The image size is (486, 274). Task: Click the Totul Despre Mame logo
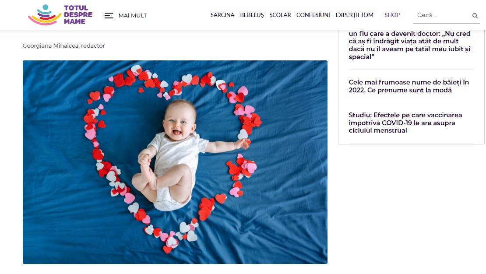60,15
